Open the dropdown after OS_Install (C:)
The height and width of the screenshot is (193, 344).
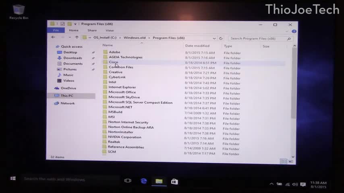click(x=120, y=38)
